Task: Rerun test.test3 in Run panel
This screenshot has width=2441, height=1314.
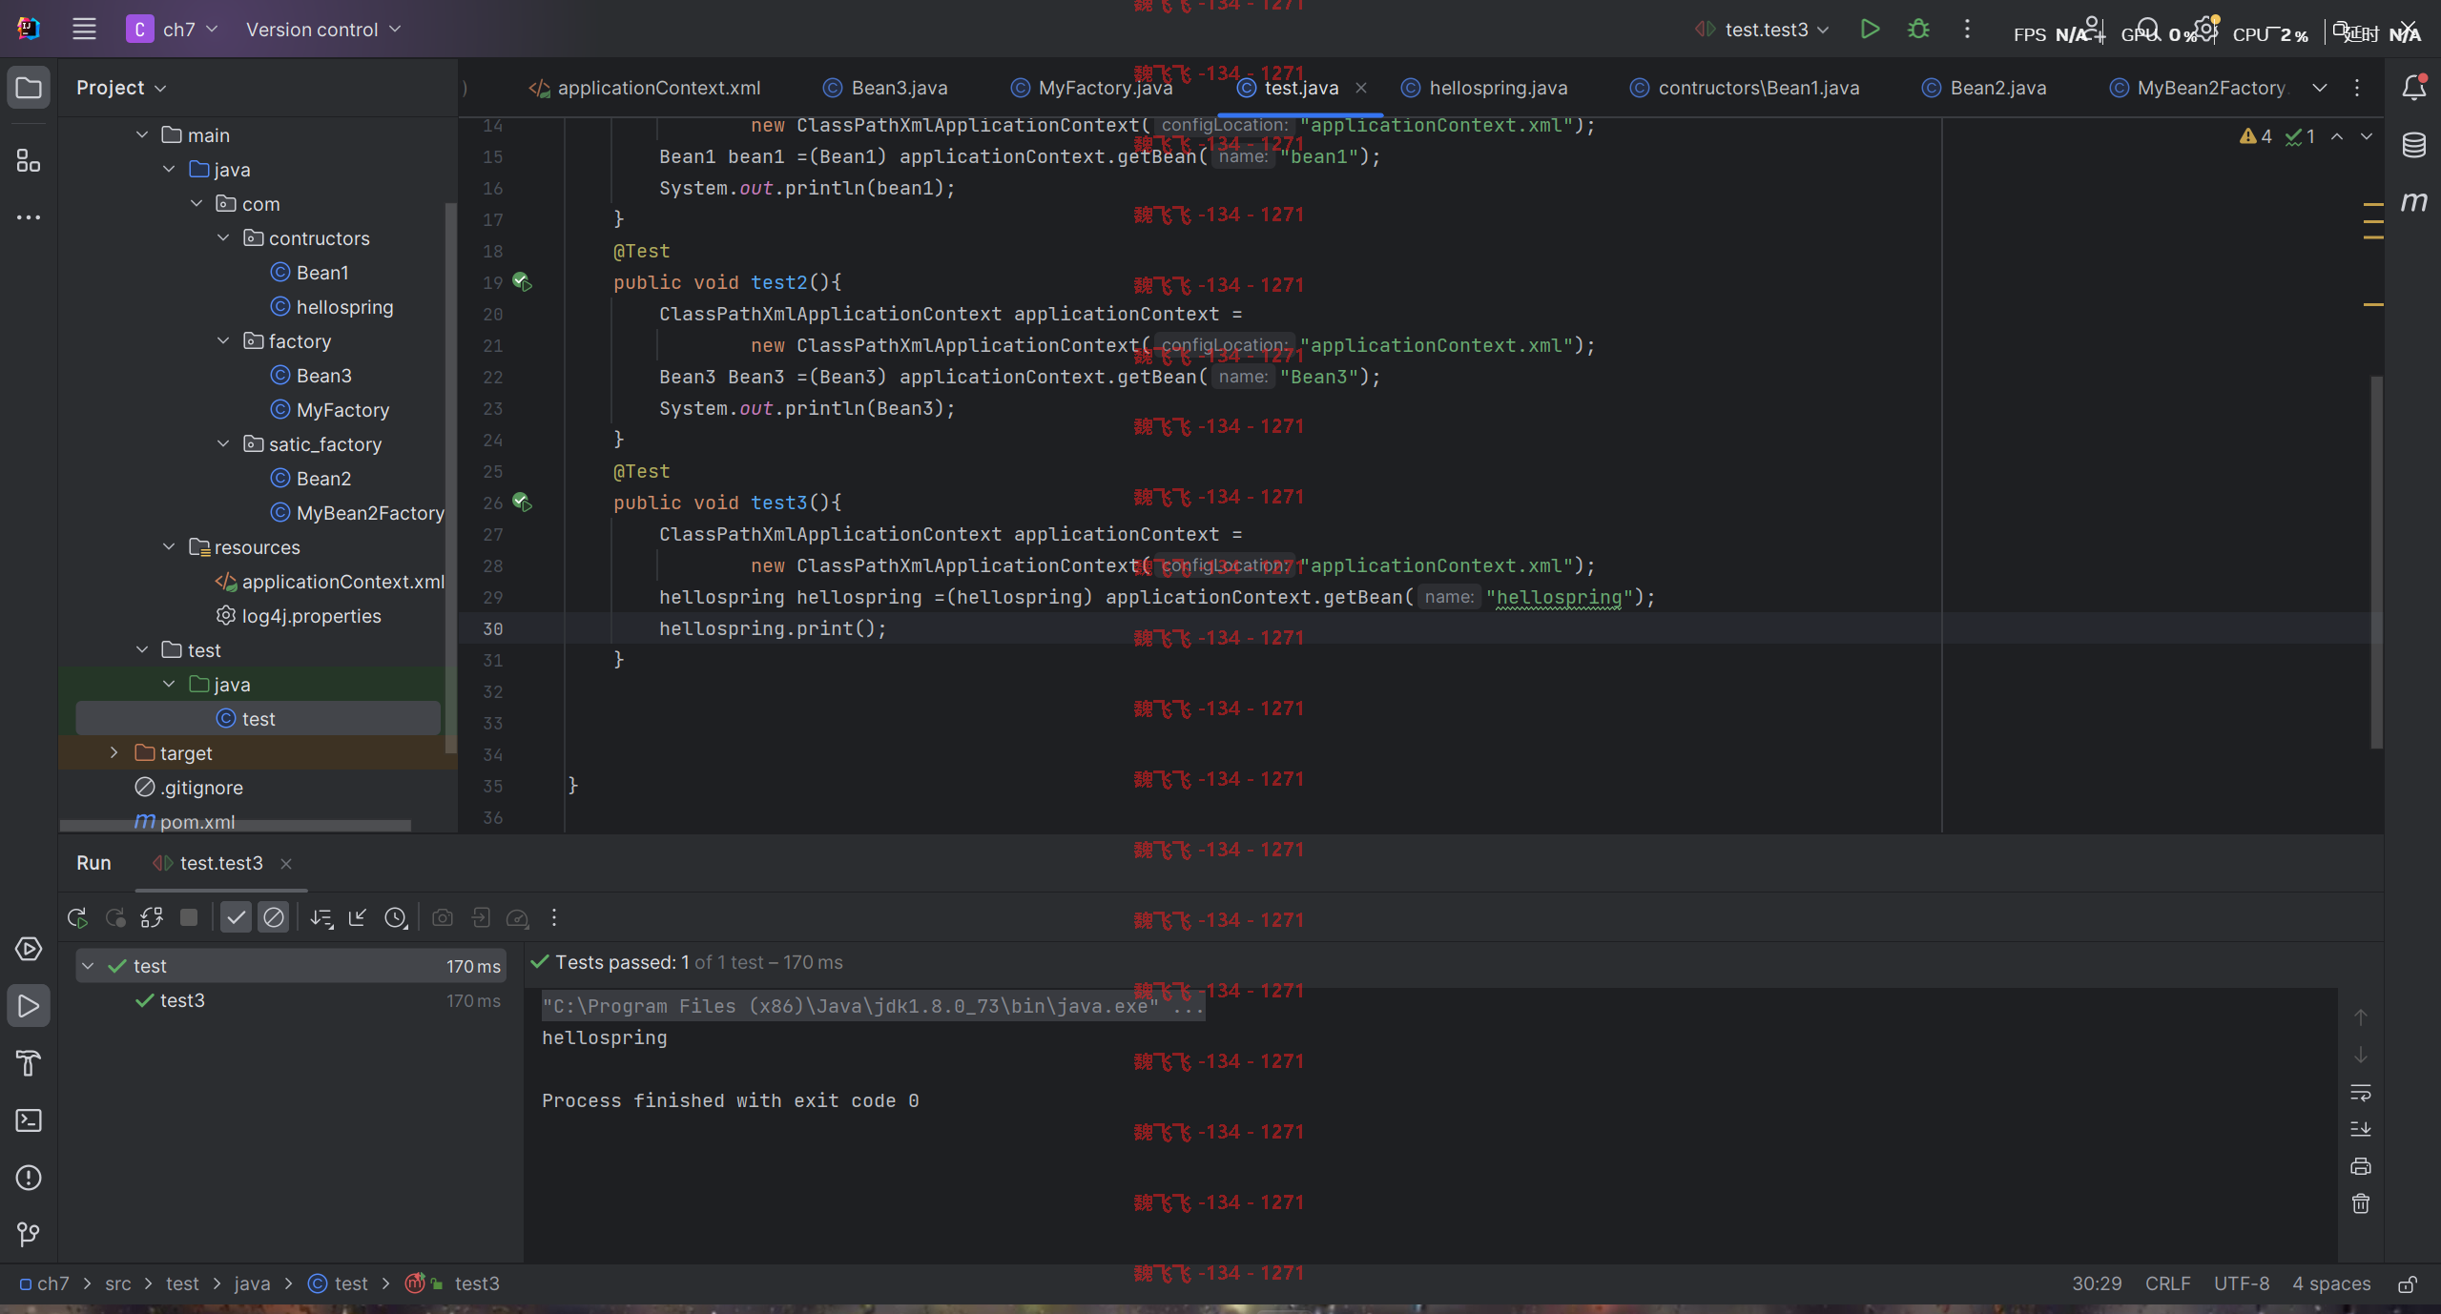Action: click(78, 917)
